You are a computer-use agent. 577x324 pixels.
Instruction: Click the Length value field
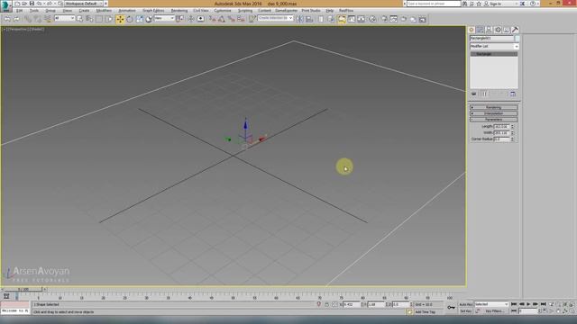[x=501, y=126]
